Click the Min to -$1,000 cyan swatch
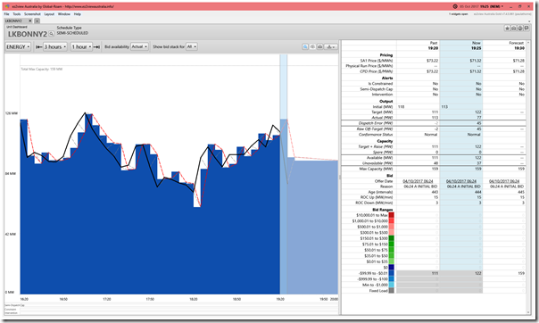This screenshot has height=323, width=539. click(x=391, y=285)
